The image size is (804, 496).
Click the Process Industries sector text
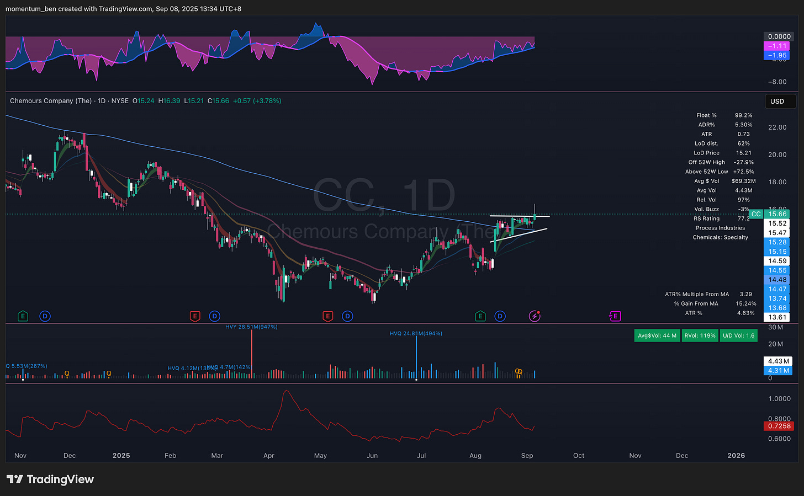point(721,228)
